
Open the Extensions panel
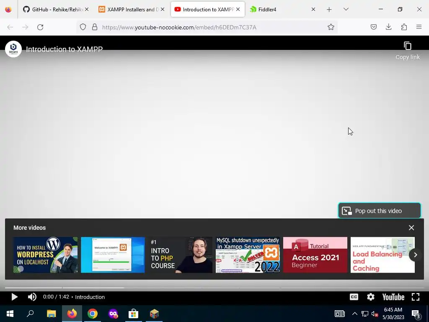[x=404, y=27]
